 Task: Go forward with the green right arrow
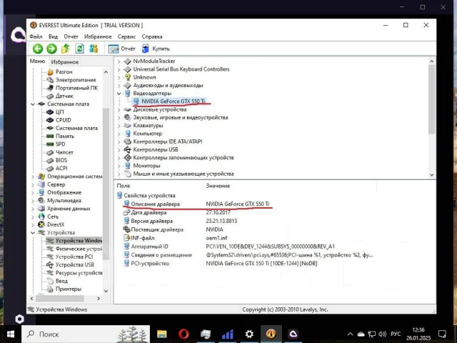[51, 49]
